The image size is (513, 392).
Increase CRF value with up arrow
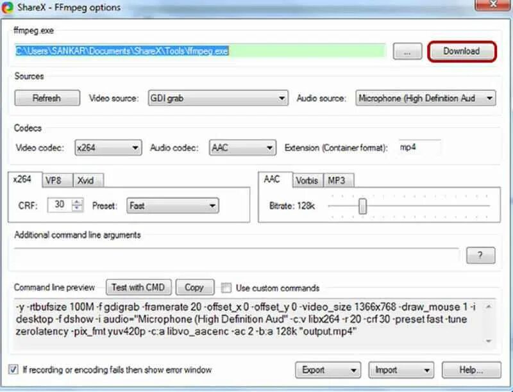77,202
